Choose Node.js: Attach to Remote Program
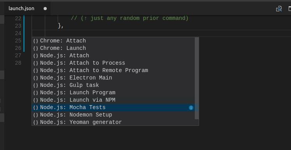Image resolution: width=291 pixels, height=150 pixels. (x=113, y=71)
